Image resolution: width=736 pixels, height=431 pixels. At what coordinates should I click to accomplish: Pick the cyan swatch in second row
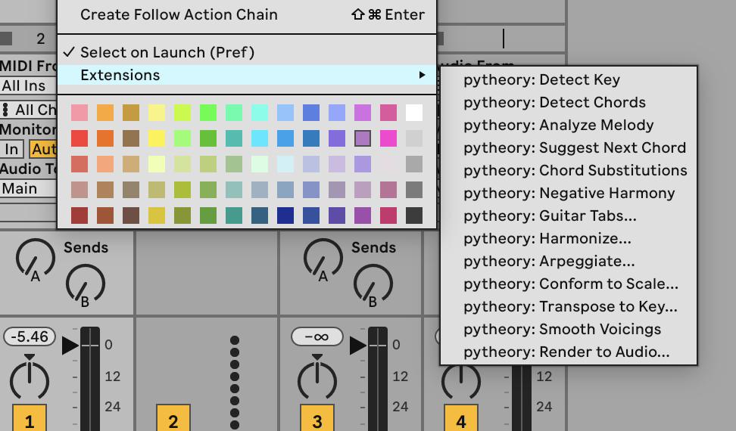pyautogui.click(x=260, y=138)
